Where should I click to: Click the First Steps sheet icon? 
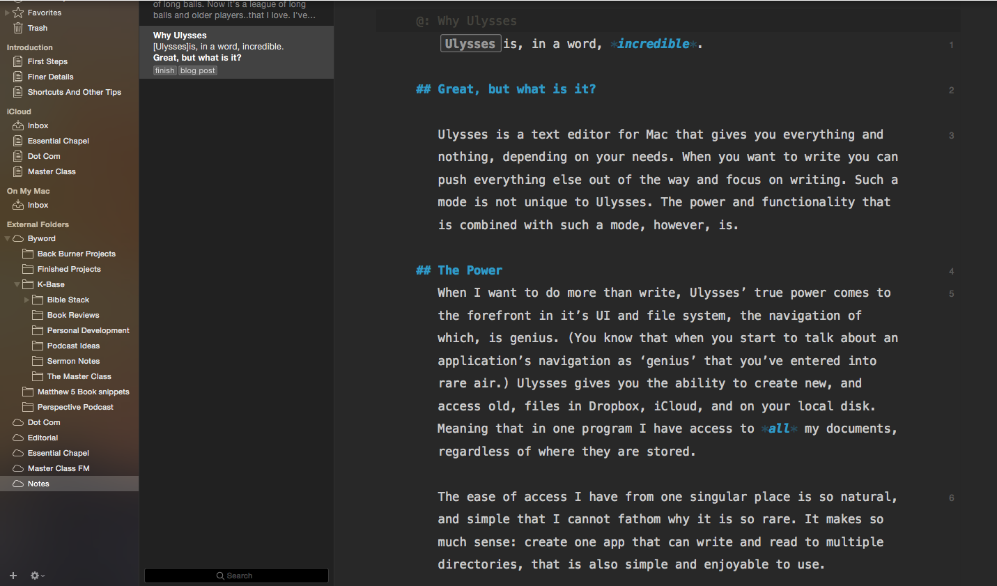18,61
